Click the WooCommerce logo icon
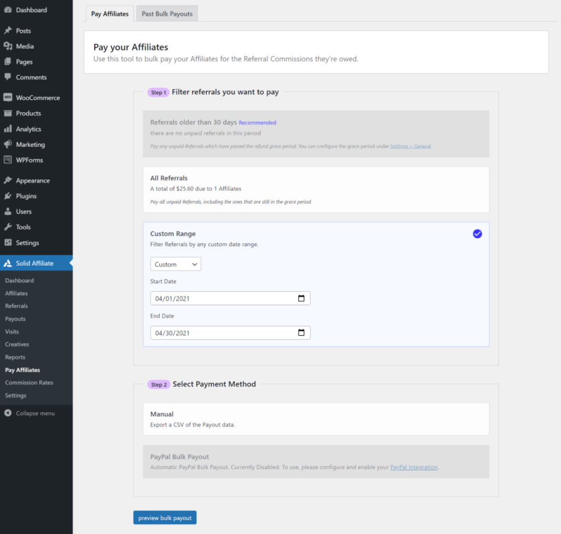Viewport: 561px width, 534px height. [8, 97]
